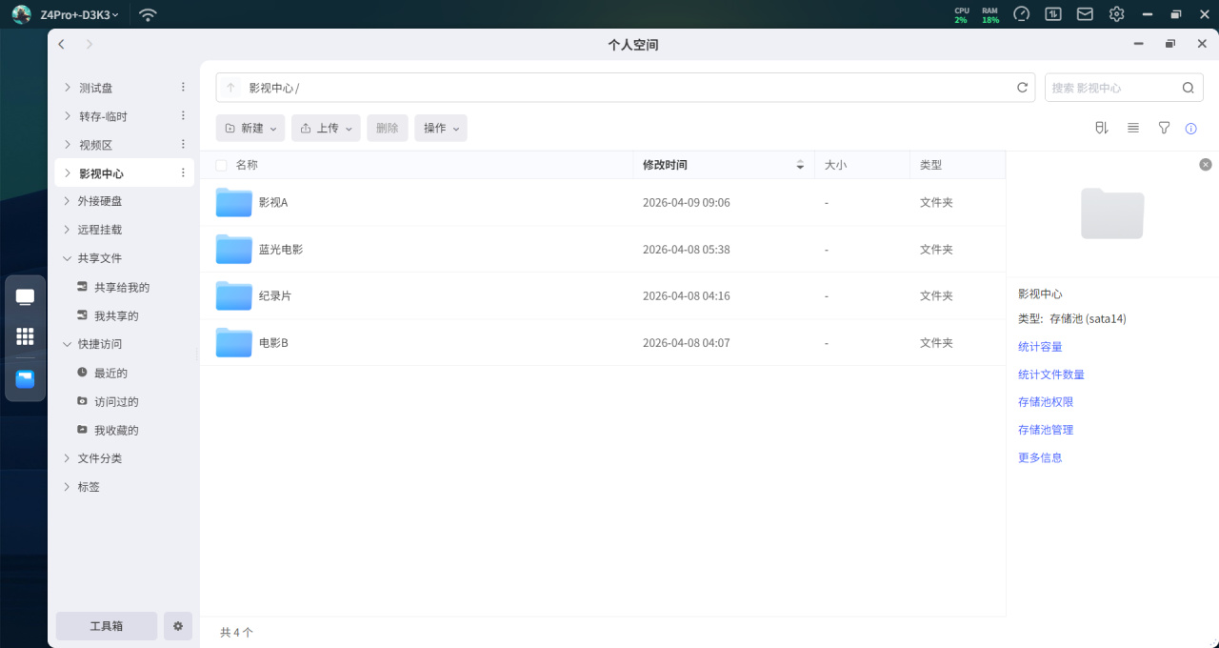Open the app grid launcher in dock
Viewport: 1219px width, 648px height.
26,336
